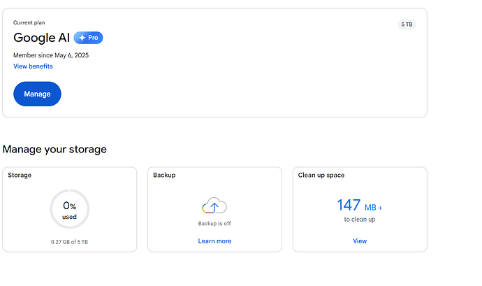Click the 147 MB + cleanup amount
Viewport: 482px width, 286px height.
pos(360,206)
